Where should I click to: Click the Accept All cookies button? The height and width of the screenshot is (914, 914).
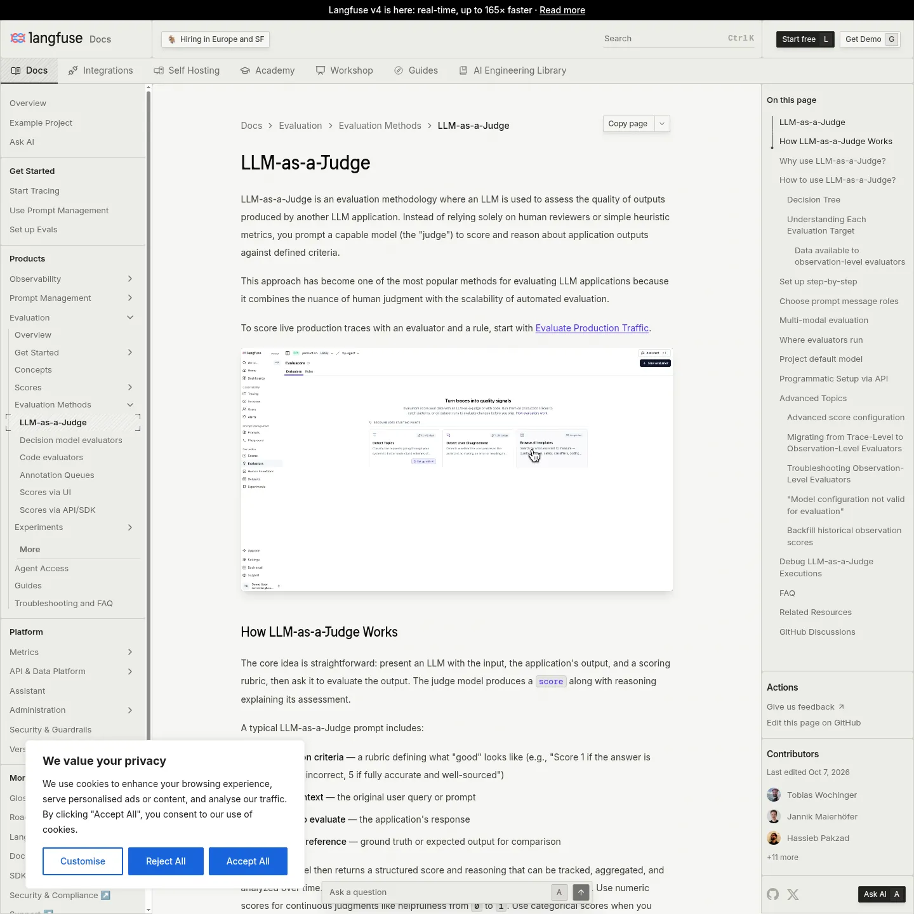point(248,861)
